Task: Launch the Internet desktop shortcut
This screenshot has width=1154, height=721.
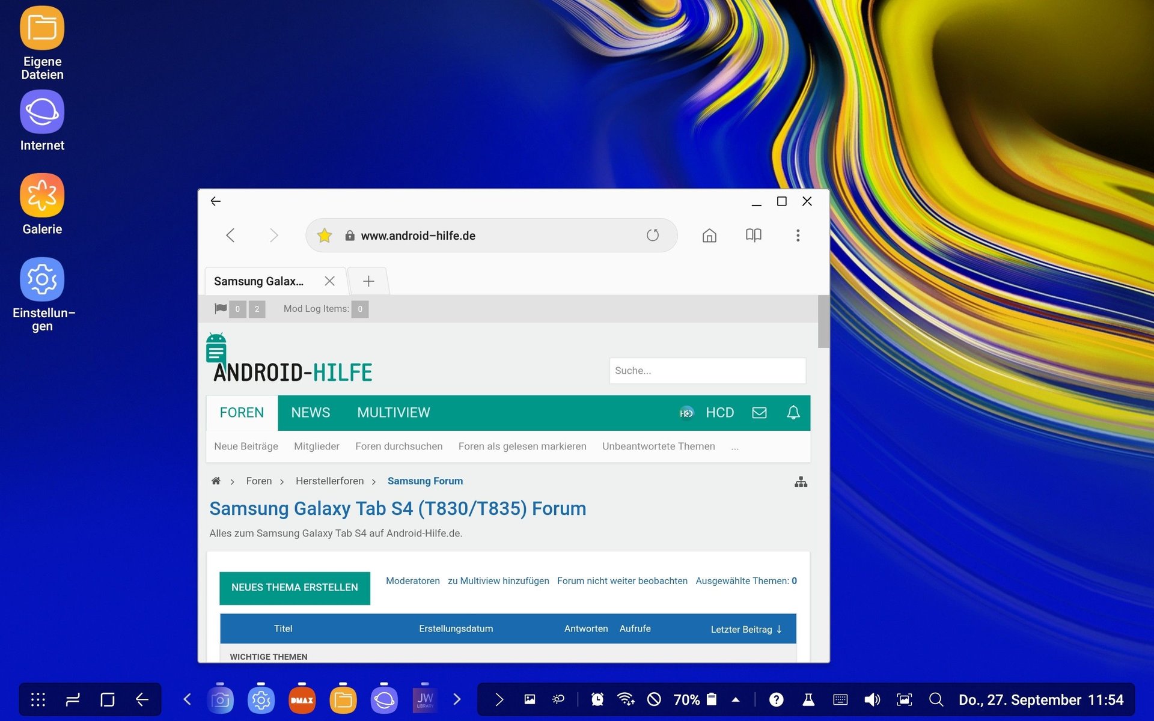Action: tap(42, 120)
